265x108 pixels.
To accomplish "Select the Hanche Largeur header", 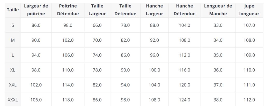I will tap(154, 10).
